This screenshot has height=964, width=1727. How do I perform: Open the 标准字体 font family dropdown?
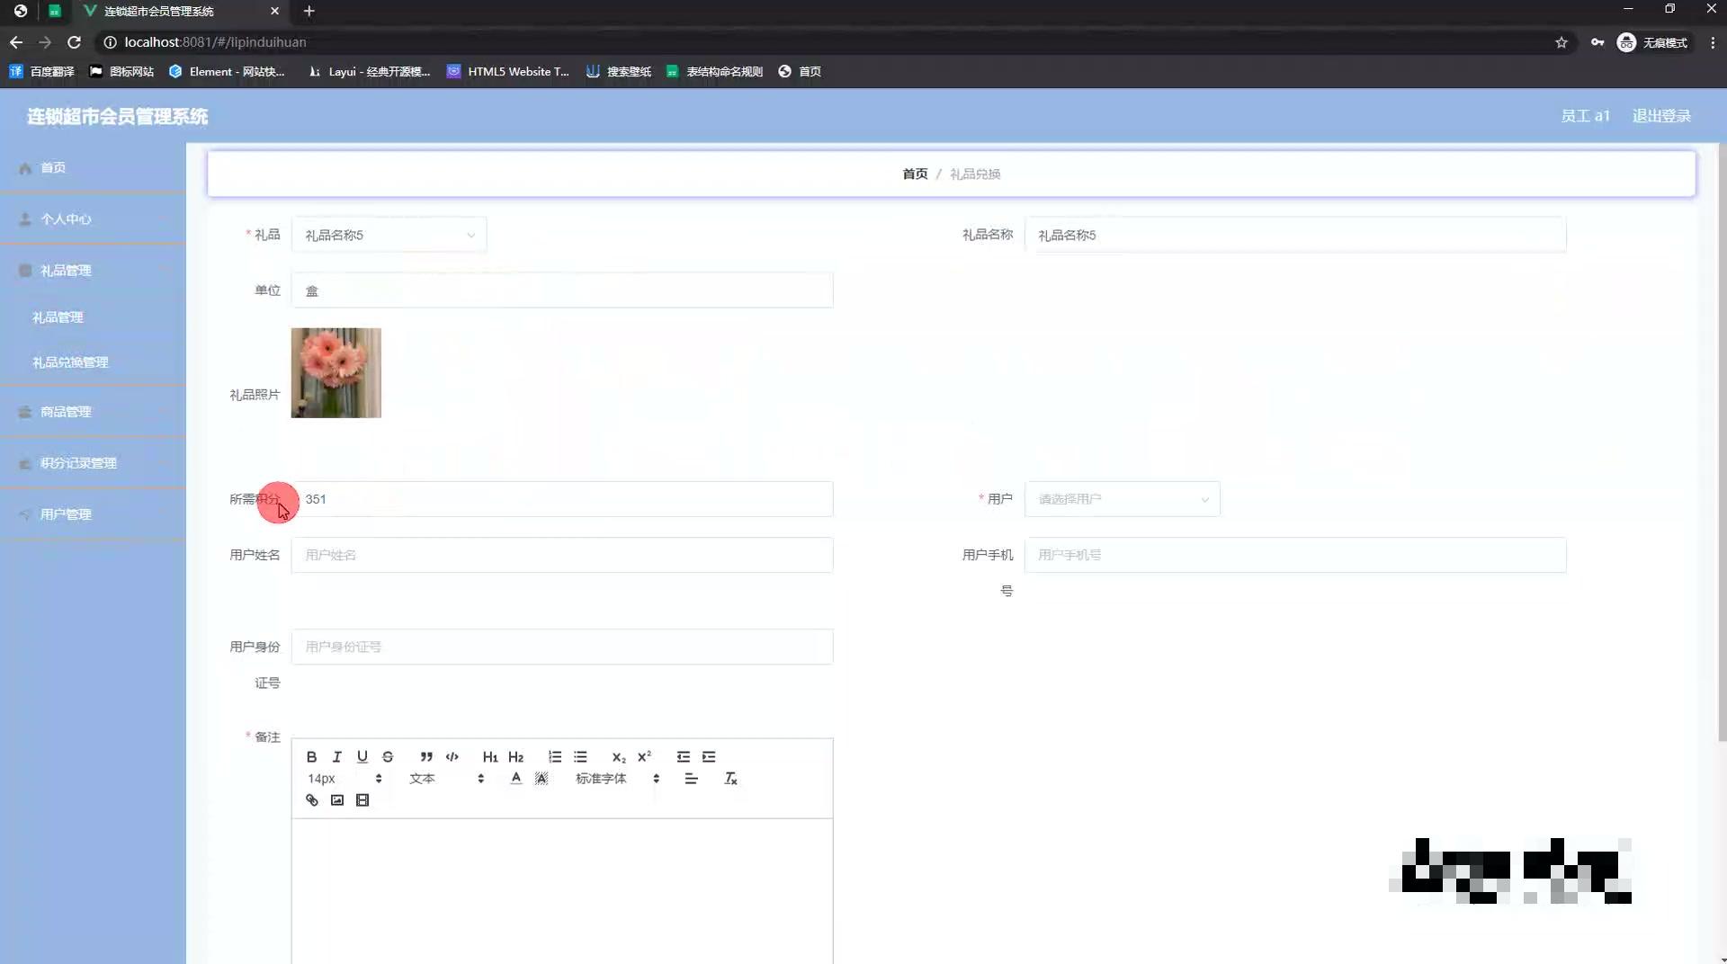[x=618, y=778]
